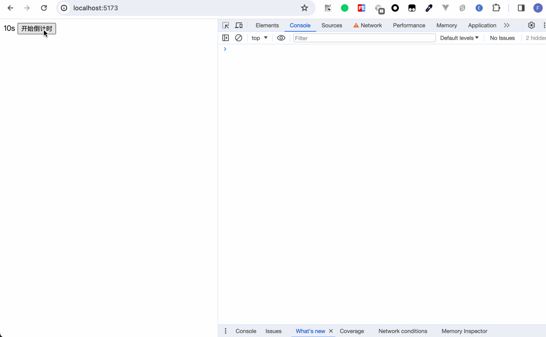Clear the console with the clear icon
This screenshot has height=337, width=546.
(x=239, y=38)
